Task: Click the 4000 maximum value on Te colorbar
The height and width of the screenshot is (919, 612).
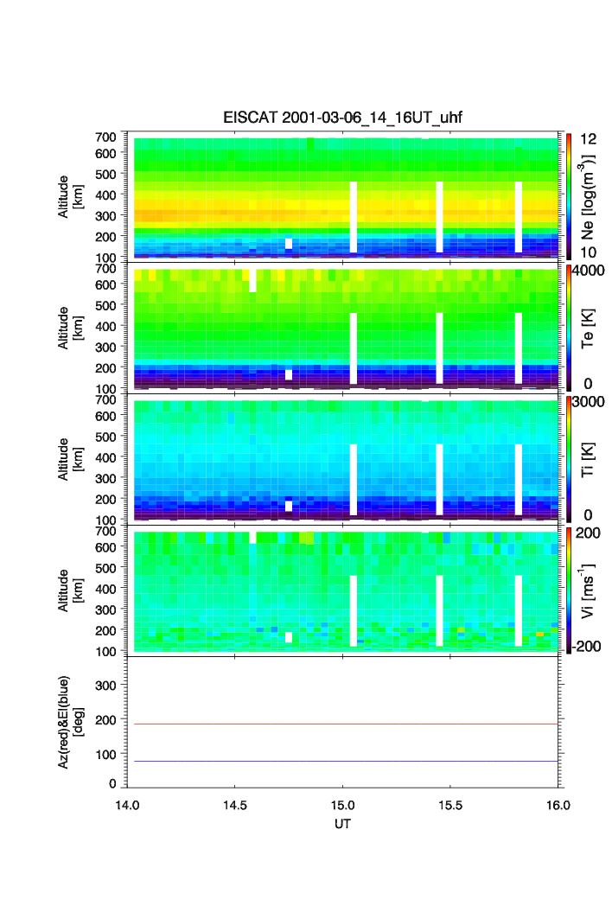Action: coord(590,271)
